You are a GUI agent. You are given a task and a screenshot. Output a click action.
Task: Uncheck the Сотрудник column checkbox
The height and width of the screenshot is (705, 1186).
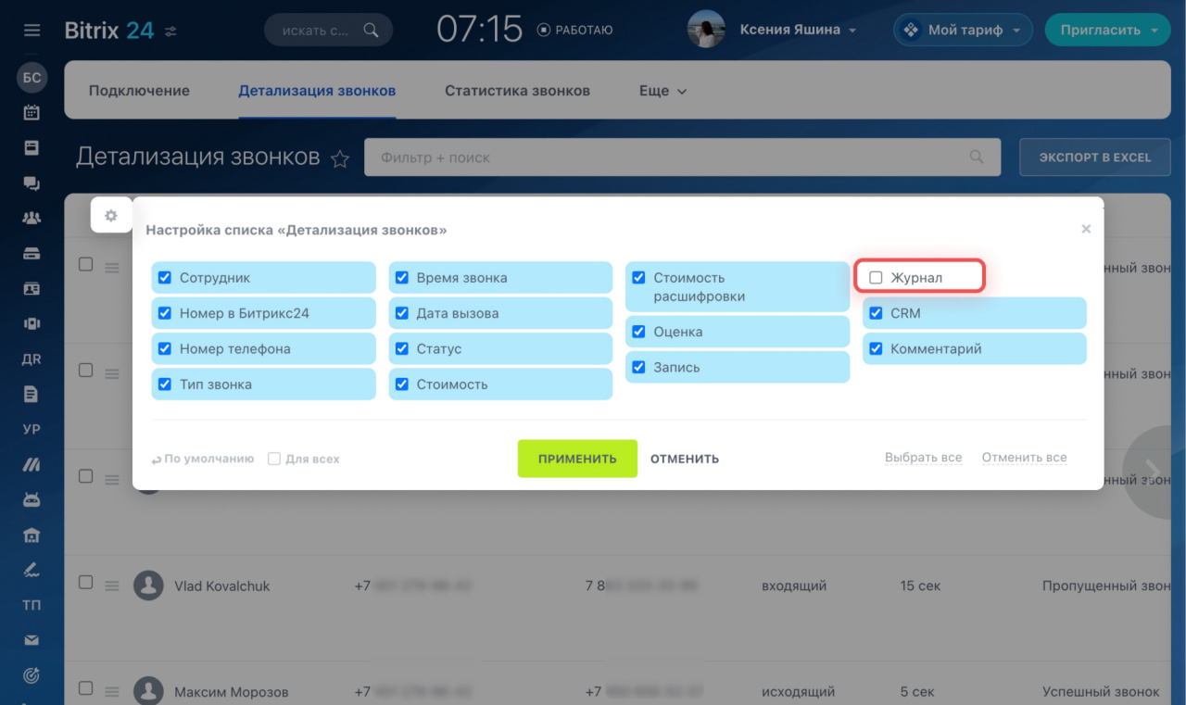pyautogui.click(x=165, y=277)
